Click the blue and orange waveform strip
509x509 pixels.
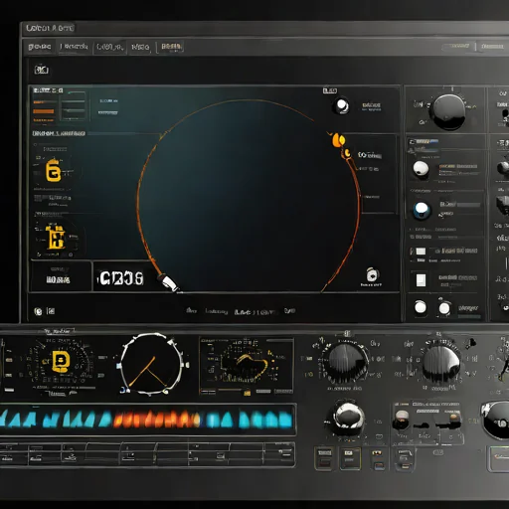[x=147, y=419]
